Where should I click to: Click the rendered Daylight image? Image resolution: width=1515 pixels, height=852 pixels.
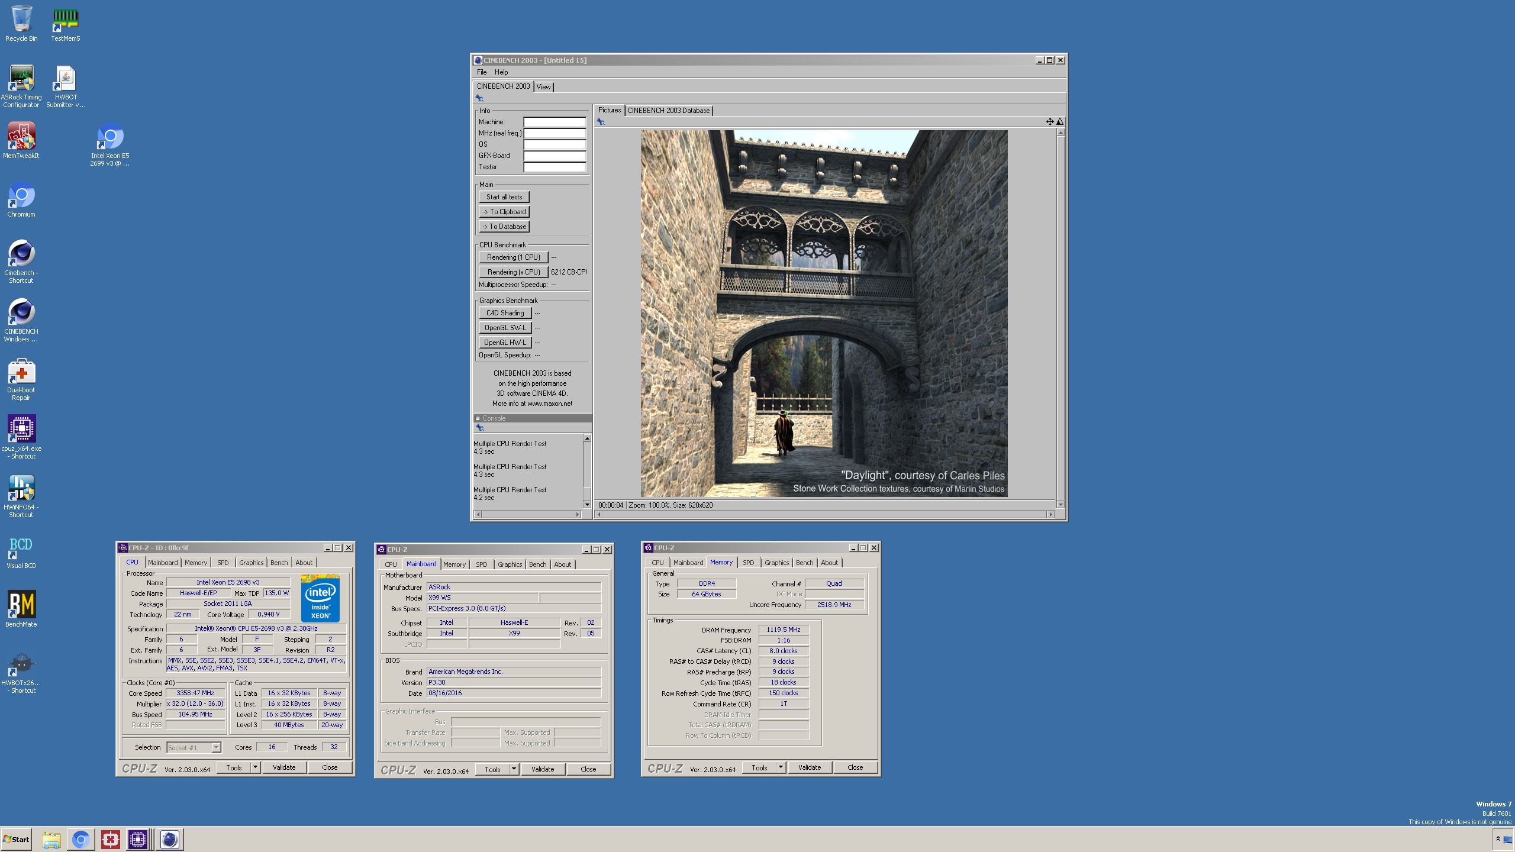coord(824,314)
